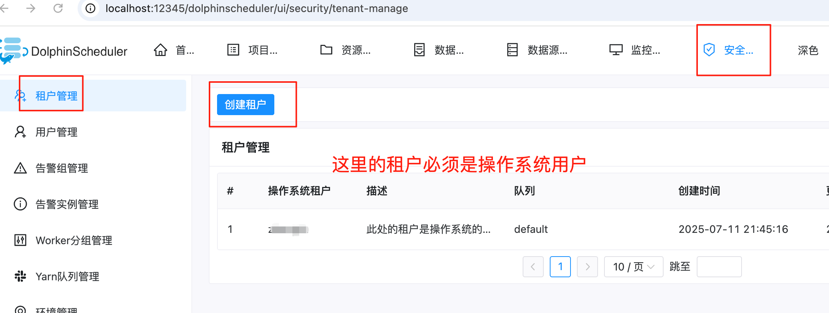Viewport: 829px width, 313px height.
Task: Go to previous page with left chevron
Action: click(533, 267)
